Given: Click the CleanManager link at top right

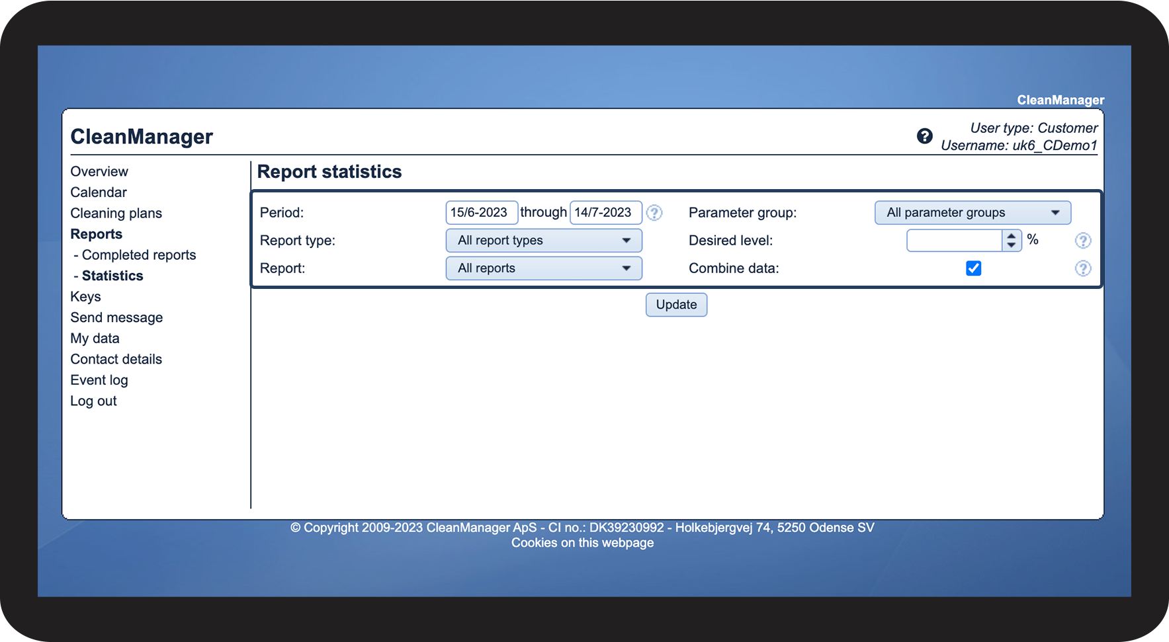Looking at the screenshot, I should 1061,100.
